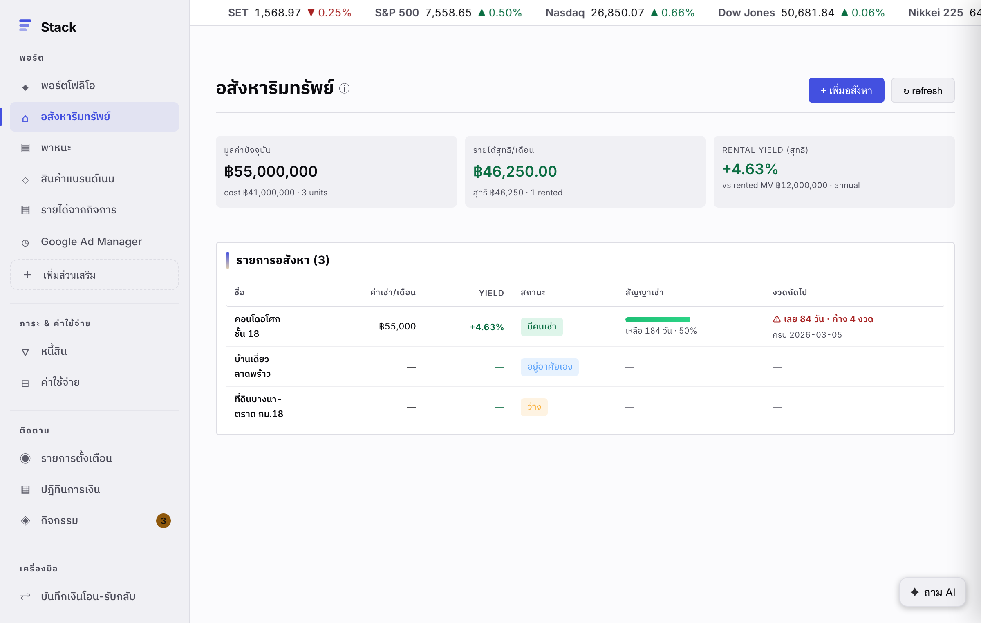Screen dimensions: 981x623
Task: Click the overdue warning triangle icon
Action: pyautogui.click(x=777, y=319)
